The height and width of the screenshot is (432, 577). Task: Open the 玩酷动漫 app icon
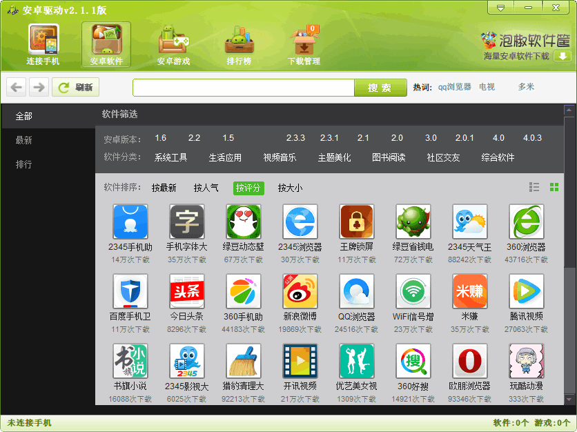pos(526,361)
